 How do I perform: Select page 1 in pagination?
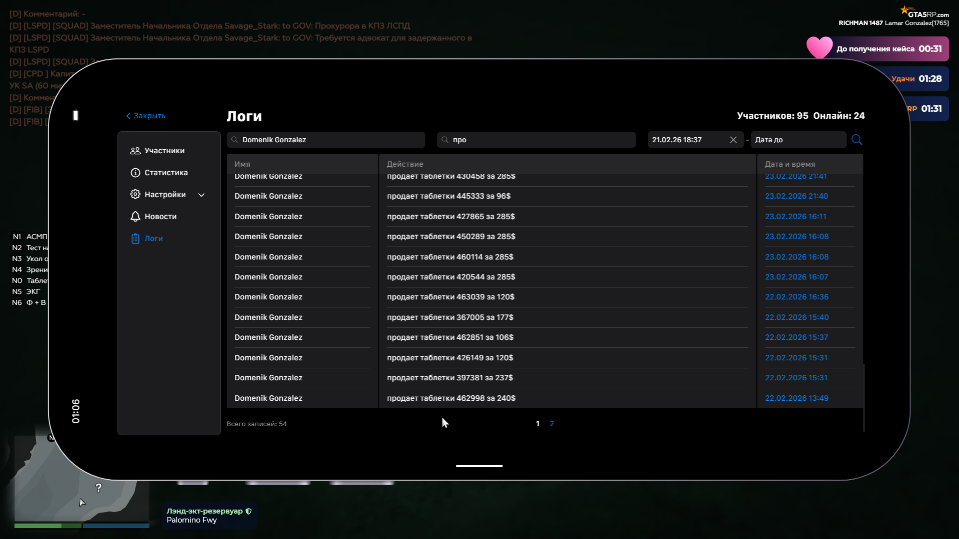537,424
